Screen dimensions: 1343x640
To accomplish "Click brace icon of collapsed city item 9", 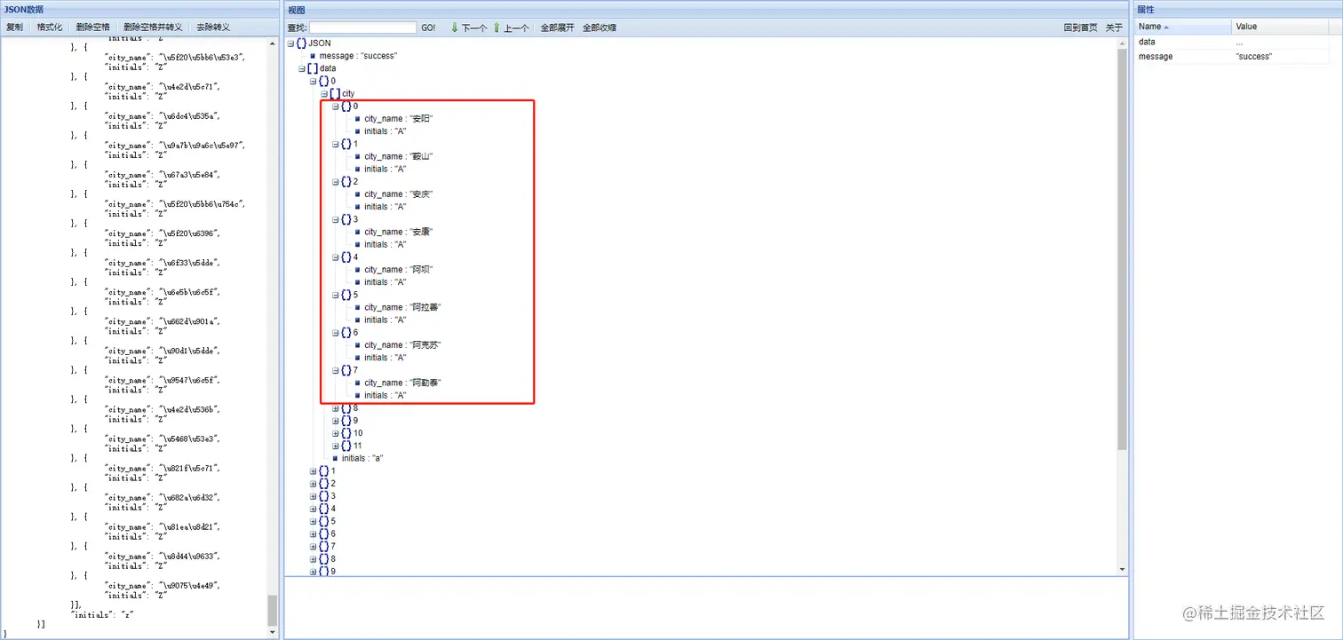I will coord(346,421).
